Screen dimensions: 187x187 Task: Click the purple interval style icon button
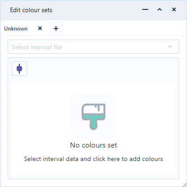pos(19,69)
